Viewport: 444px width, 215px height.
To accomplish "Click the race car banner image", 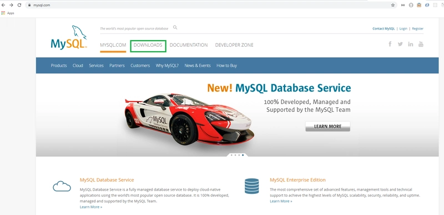I will click(x=189, y=119).
